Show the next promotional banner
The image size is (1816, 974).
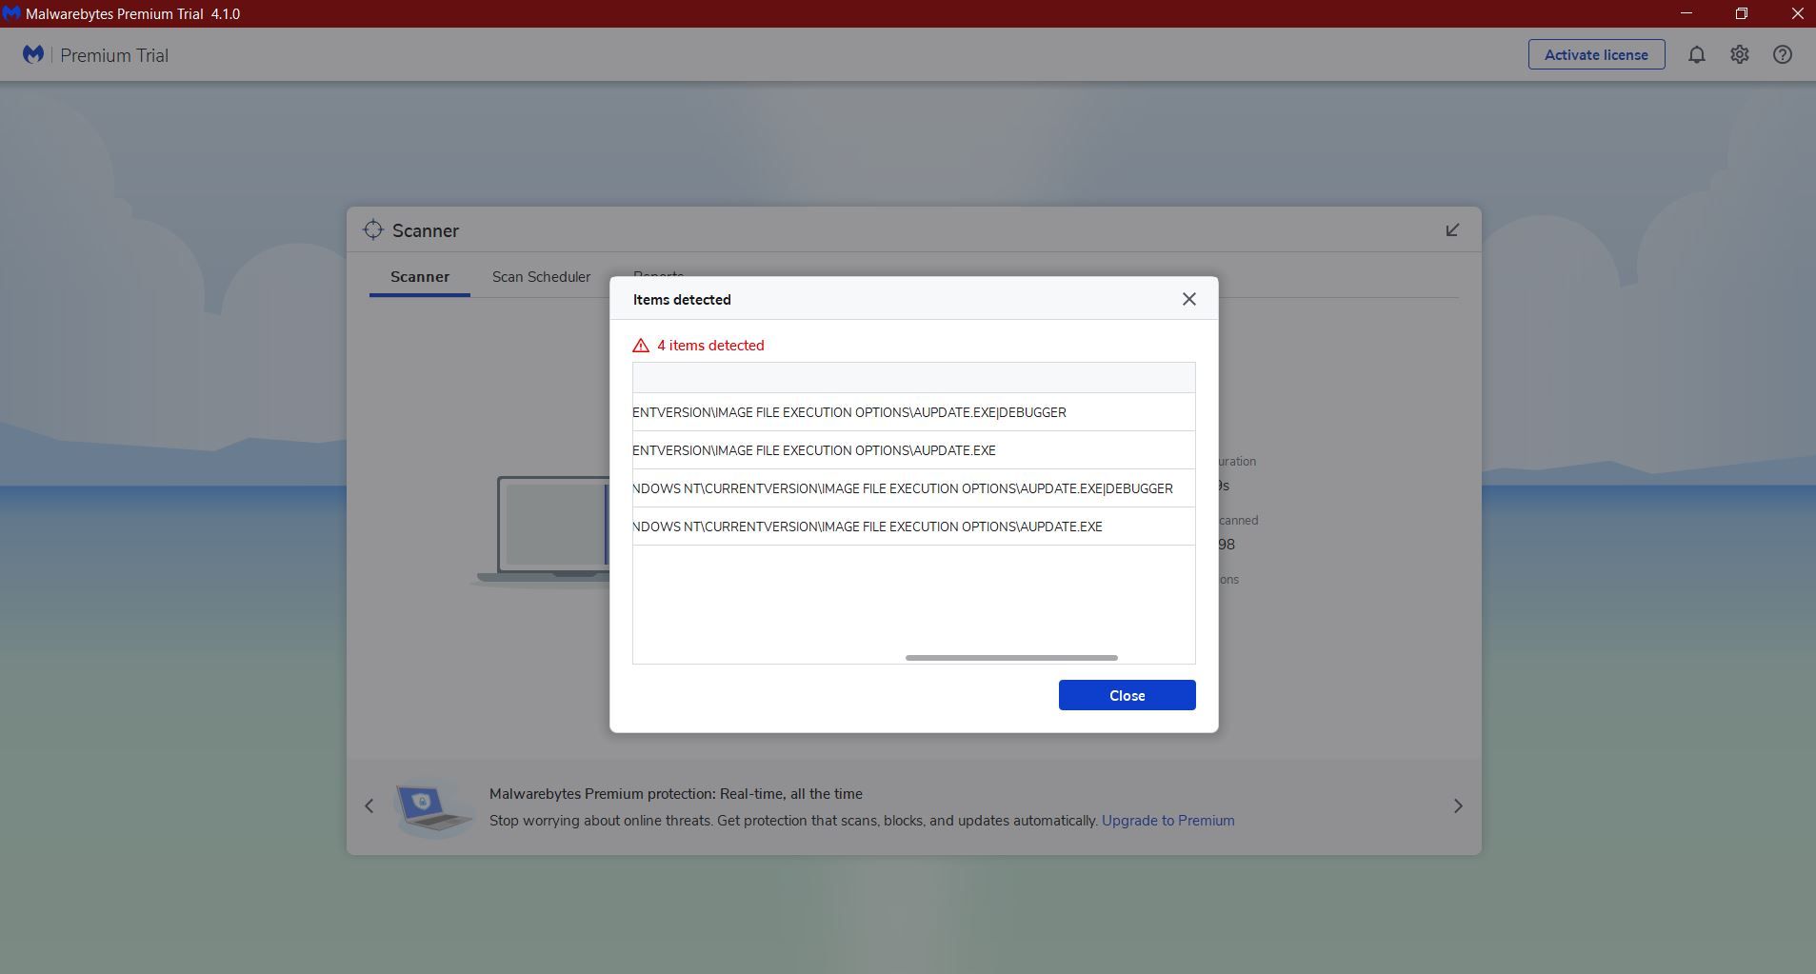point(1458,806)
